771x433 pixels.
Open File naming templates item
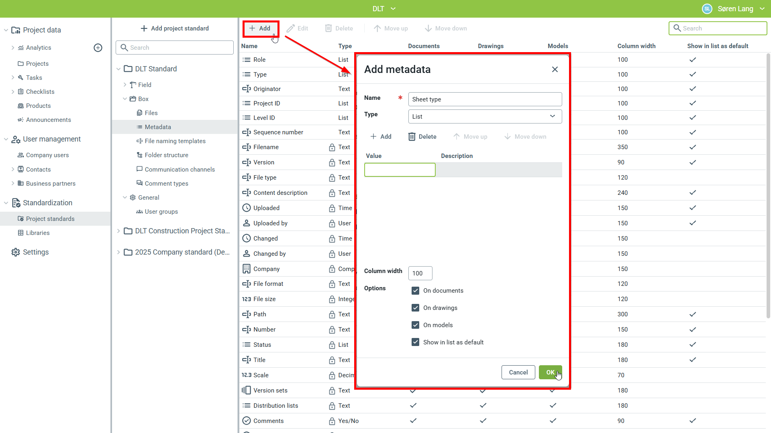[175, 141]
